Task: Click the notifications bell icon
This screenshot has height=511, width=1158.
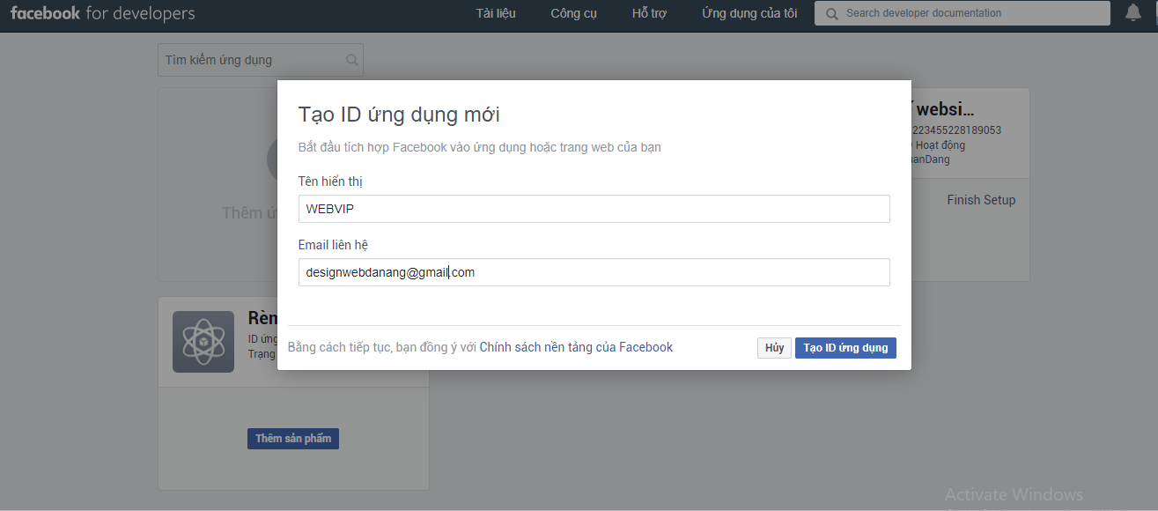Action: point(1132,12)
